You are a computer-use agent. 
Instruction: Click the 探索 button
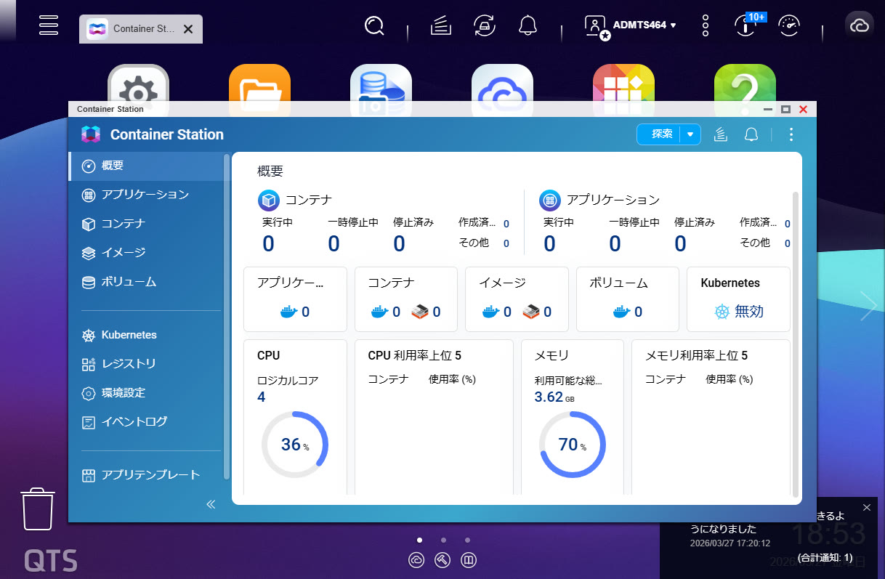660,134
